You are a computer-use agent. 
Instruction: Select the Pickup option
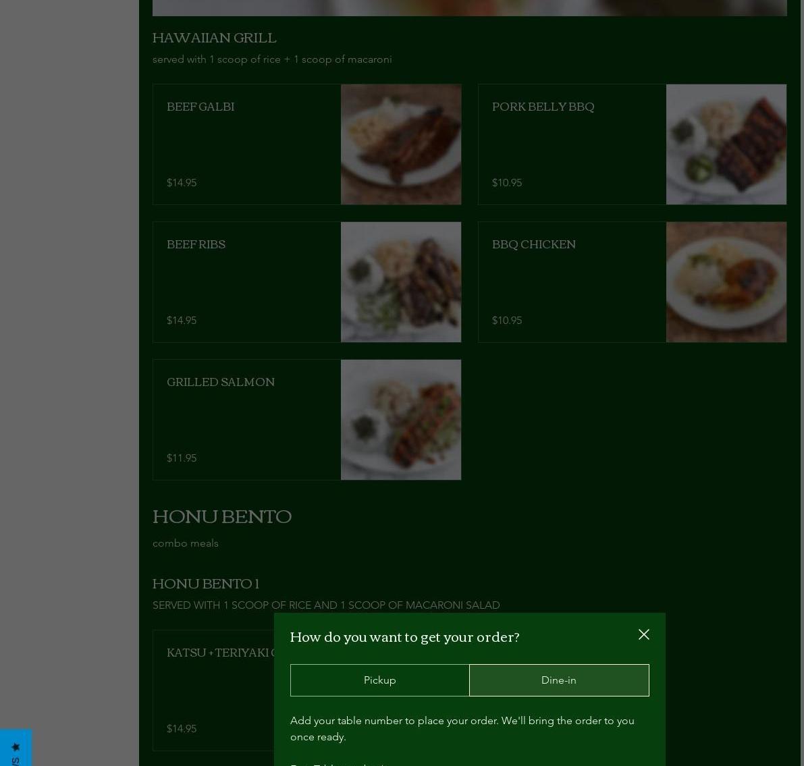tap(379, 680)
